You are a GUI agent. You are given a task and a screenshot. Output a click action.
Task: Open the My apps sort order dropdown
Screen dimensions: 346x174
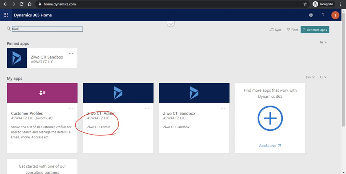(x=310, y=77)
